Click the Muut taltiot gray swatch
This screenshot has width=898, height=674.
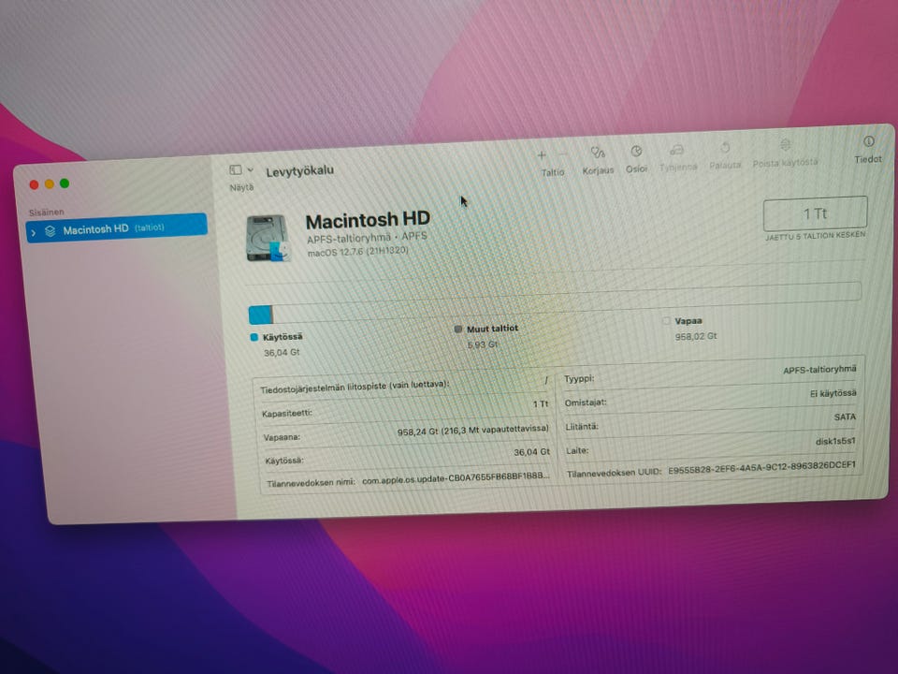[457, 329]
